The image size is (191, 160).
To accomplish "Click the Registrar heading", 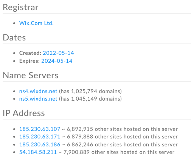I will pyautogui.click(x=20, y=7).
